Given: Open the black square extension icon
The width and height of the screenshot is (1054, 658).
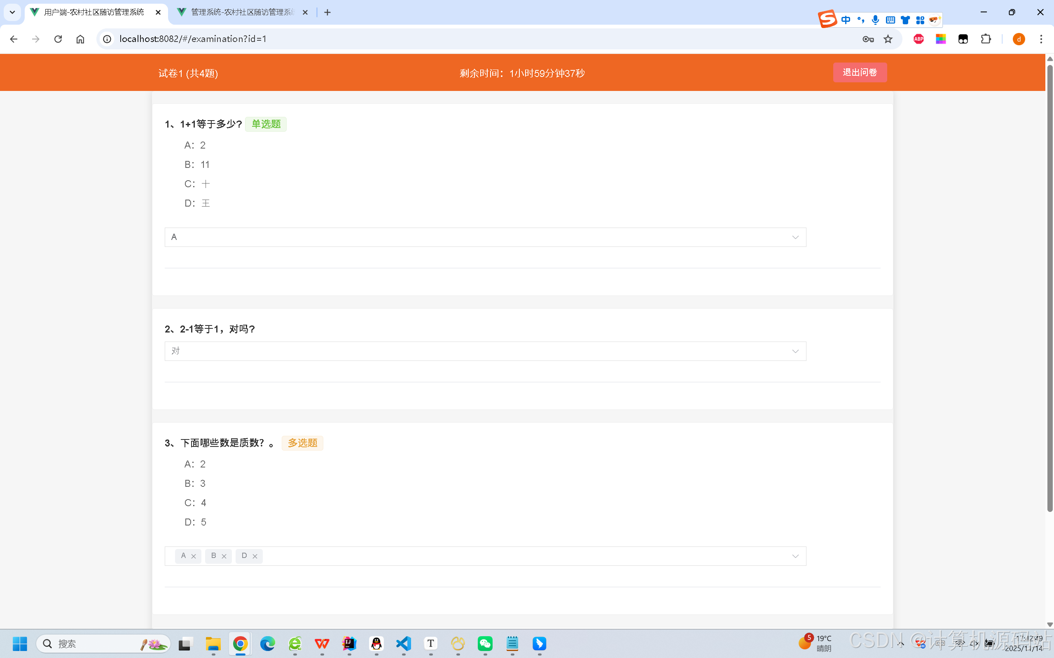Looking at the screenshot, I should (963, 39).
